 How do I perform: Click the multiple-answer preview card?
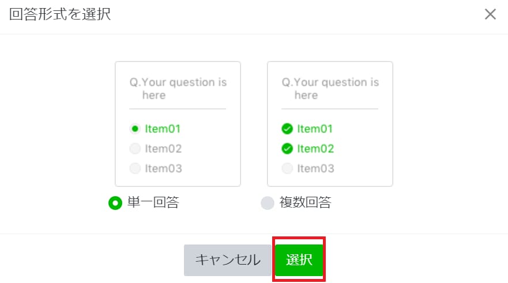330,124
